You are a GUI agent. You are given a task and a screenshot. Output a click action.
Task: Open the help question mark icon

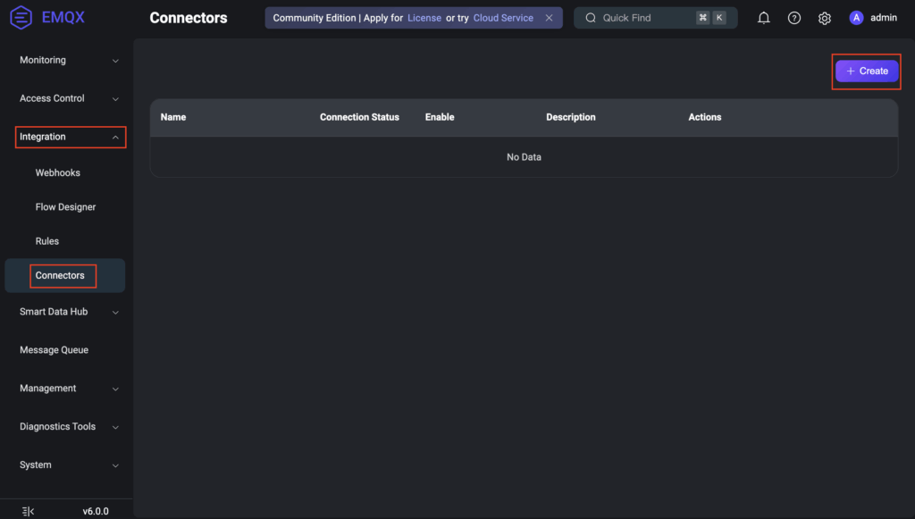pyautogui.click(x=793, y=18)
